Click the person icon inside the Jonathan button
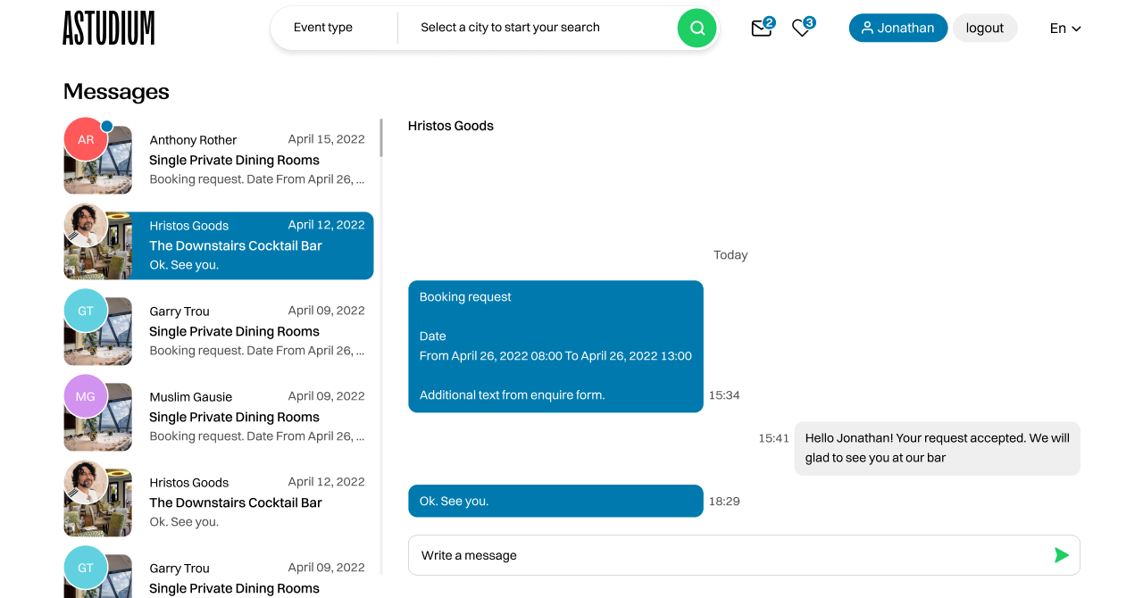 (x=865, y=28)
